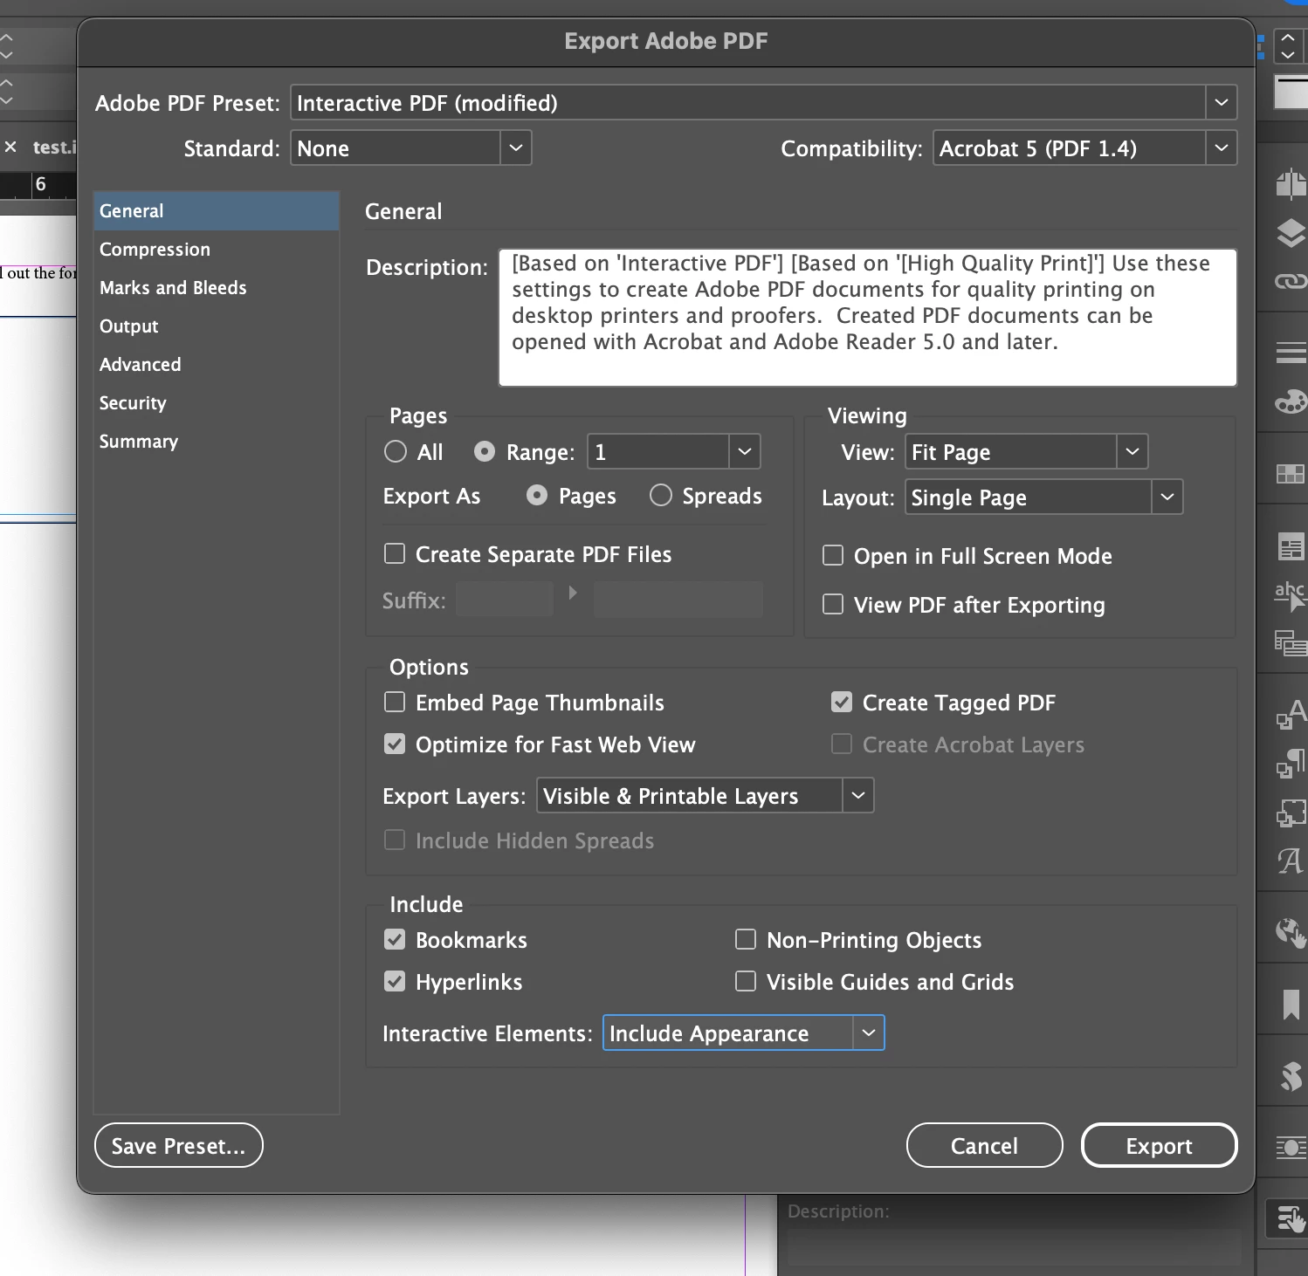The image size is (1308, 1276).
Task: Select the General category in sidebar
Action: [x=217, y=210]
